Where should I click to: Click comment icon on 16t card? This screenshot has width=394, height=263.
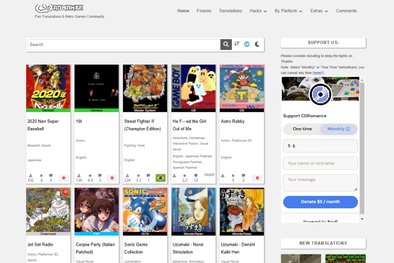click(100, 175)
